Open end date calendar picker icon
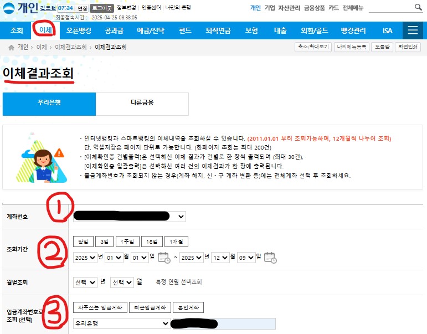This screenshot has width=427, height=334. 270,258
